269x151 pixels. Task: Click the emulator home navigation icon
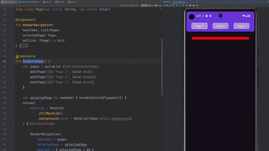click(x=184, y=5)
